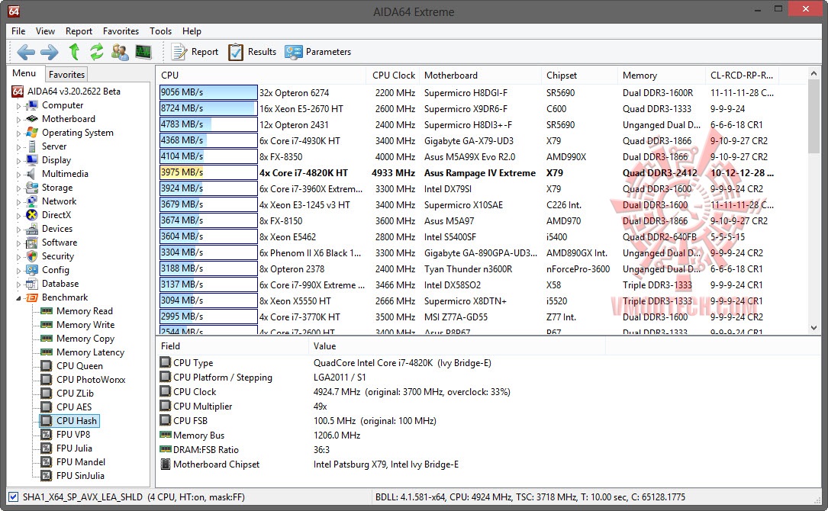
Task: Select the CPU Hash benchmark item
Action: click(69, 421)
